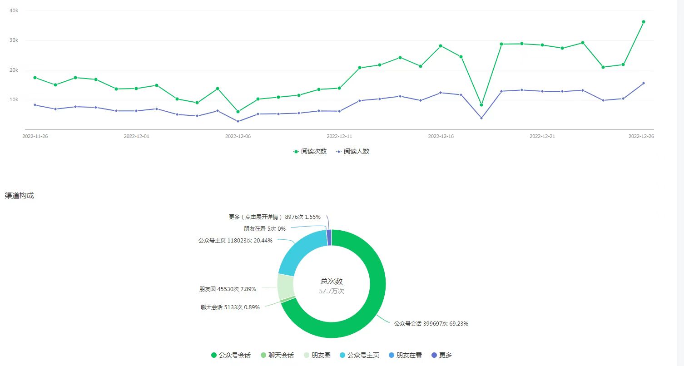Click the 公众号主页 118023次 label

(x=235, y=241)
